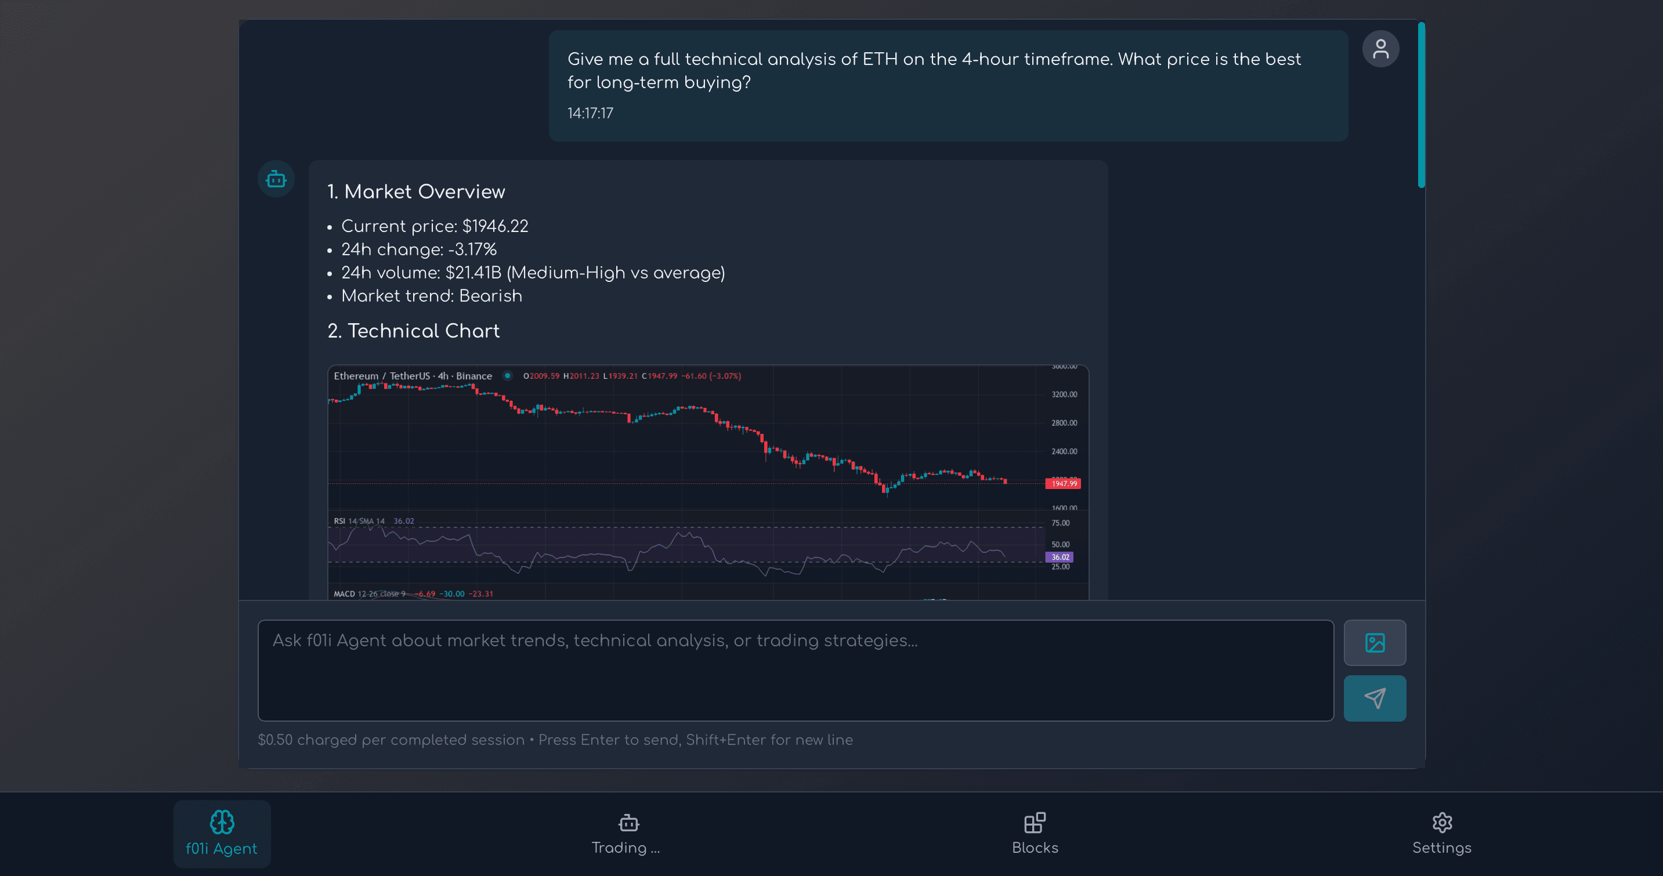Image resolution: width=1663 pixels, height=876 pixels.
Task: Click the f01i Agent label
Action: click(x=222, y=848)
